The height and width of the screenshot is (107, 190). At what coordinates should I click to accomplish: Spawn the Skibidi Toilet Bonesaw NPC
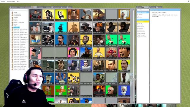48,40
